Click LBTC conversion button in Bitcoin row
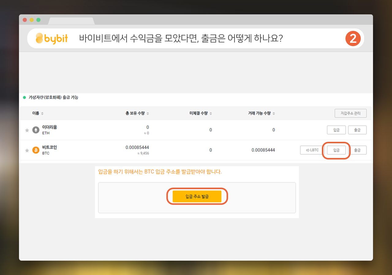This screenshot has height=275, width=392. point(312,150)
